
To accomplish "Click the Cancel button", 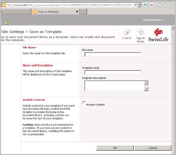I will 153,148.
